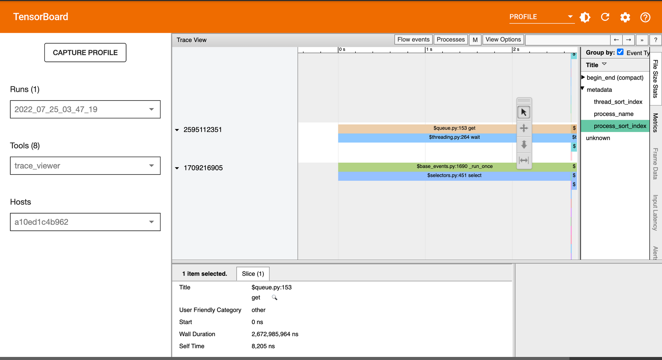Select the pan tool in trace toolbar

coord(524,128)
